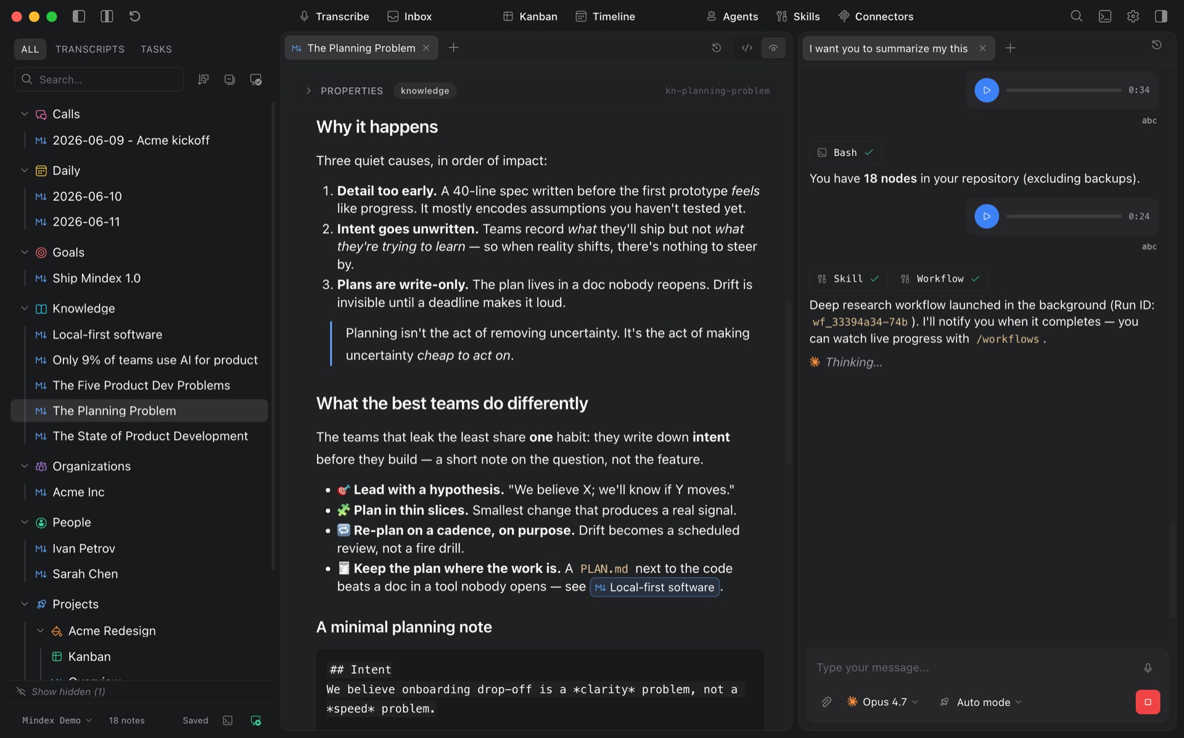Collapse the Acme Redesign subfolder

click(x=41, y=631)
